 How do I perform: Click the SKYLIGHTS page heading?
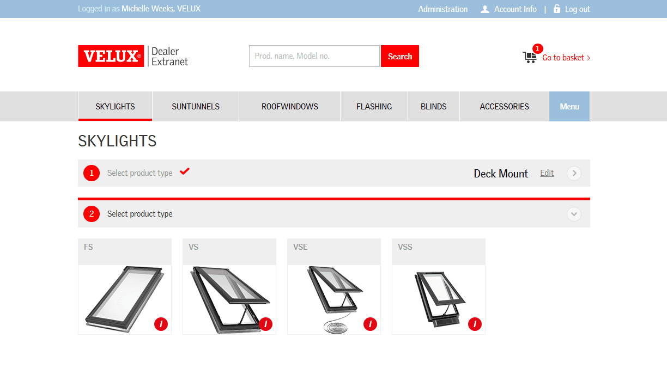pos(117,141)
